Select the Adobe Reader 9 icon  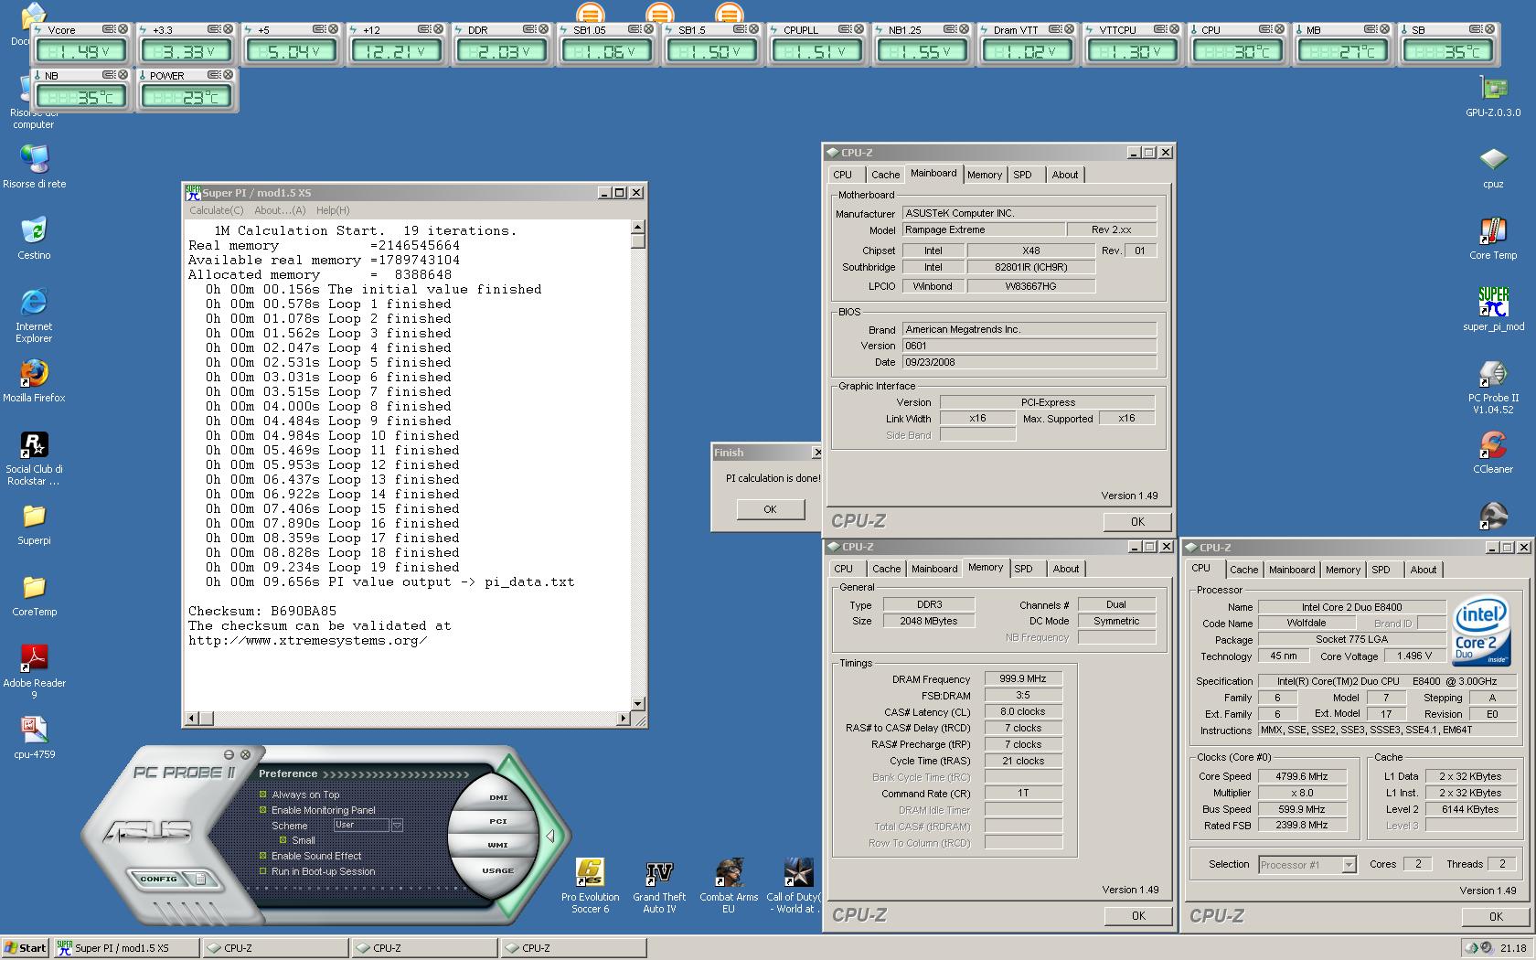pos(34,672)
